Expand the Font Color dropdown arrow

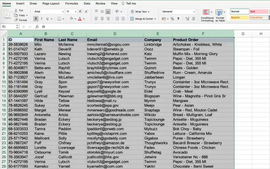[84, 19]
